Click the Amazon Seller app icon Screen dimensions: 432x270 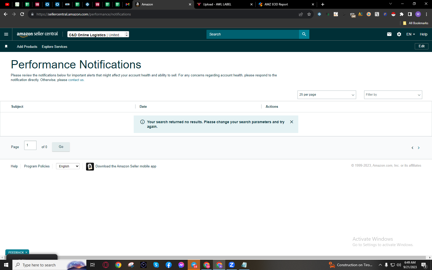[90, 166]
